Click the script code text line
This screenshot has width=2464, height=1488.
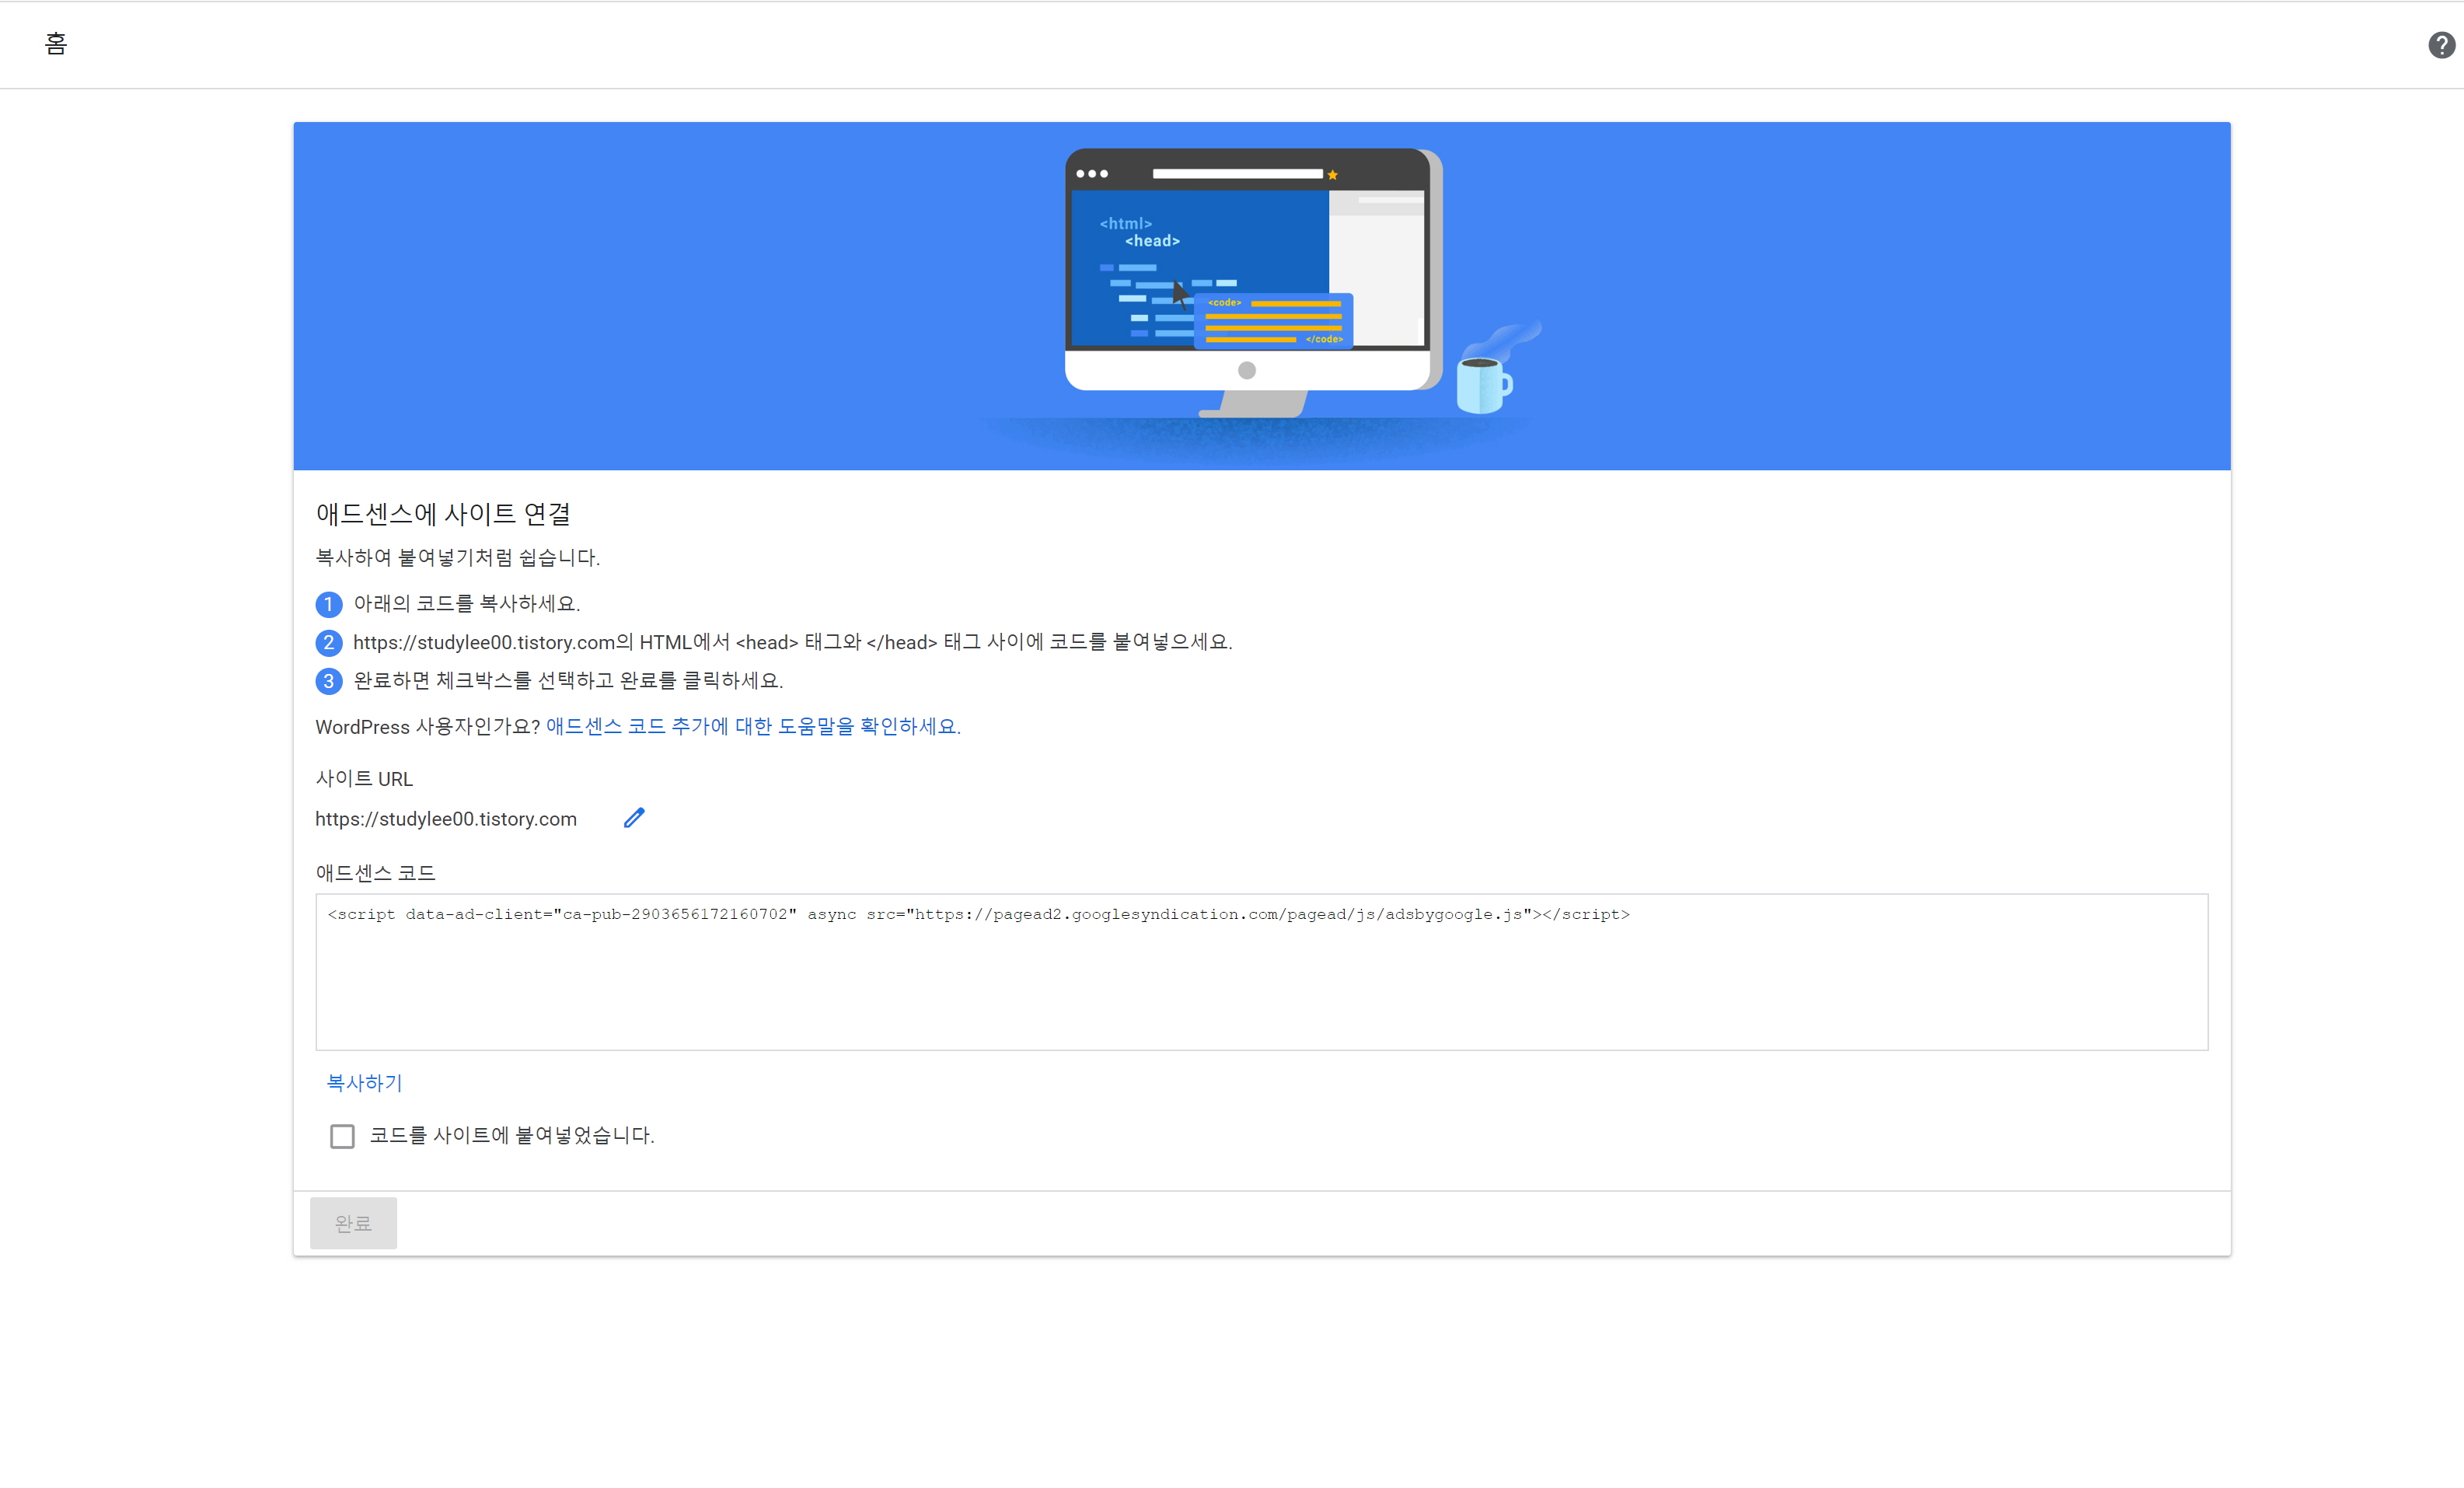coord(978,914)
